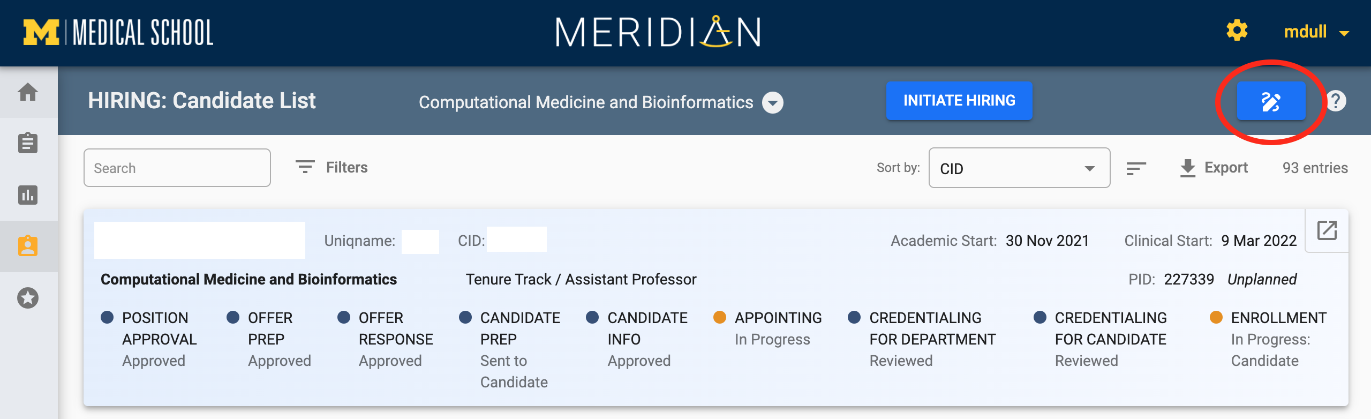Open the help question mark icon
Image resolution: width=1371 pixels, height=419 pixels.
(1336, 101)
